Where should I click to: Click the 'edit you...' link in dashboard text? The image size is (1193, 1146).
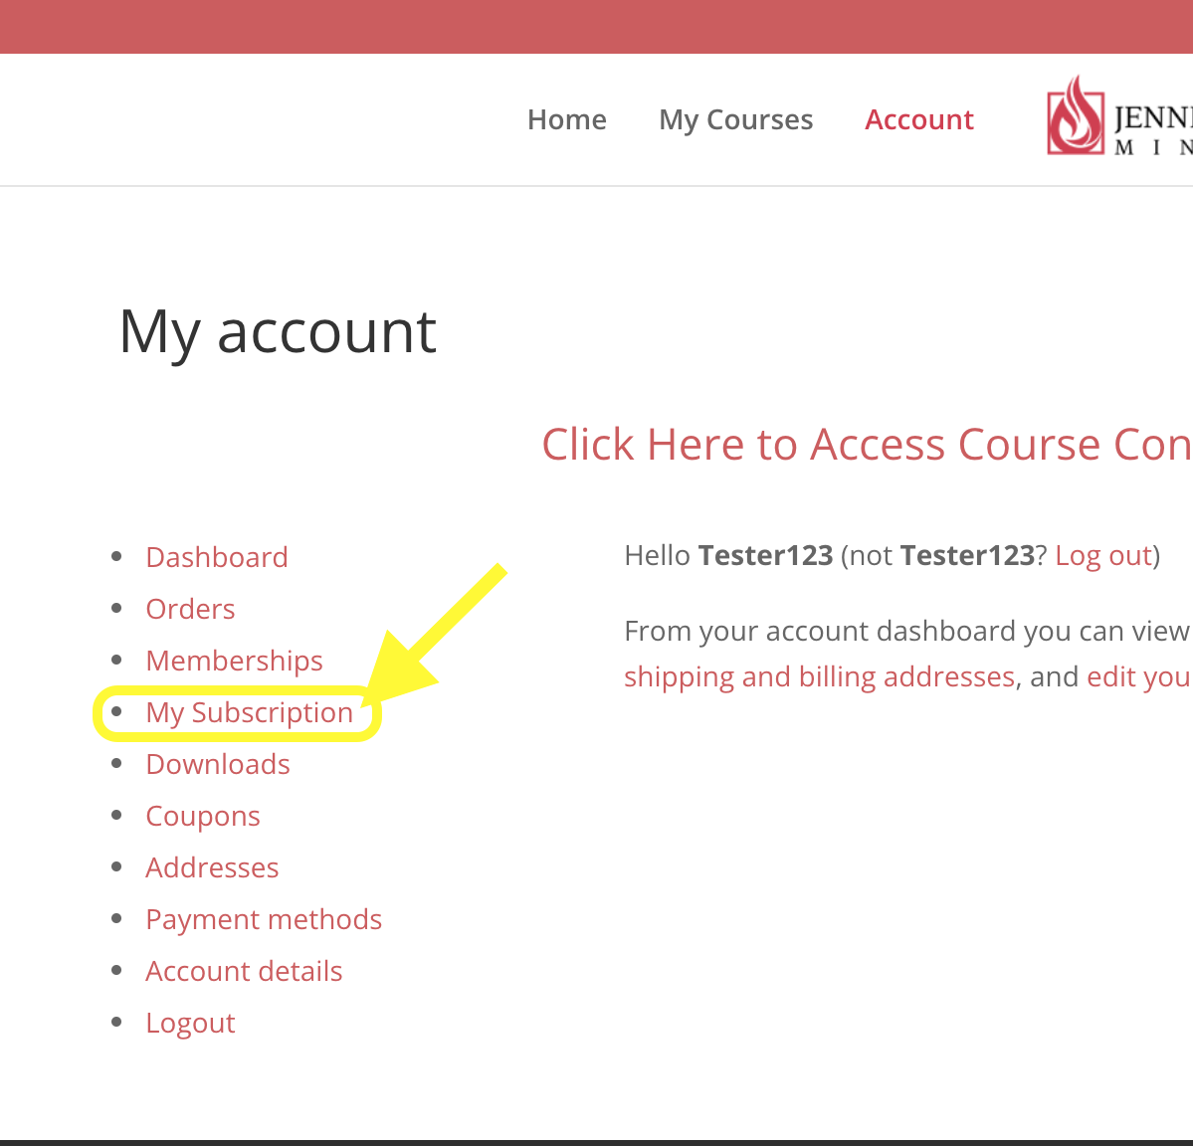coord(1138,676)
